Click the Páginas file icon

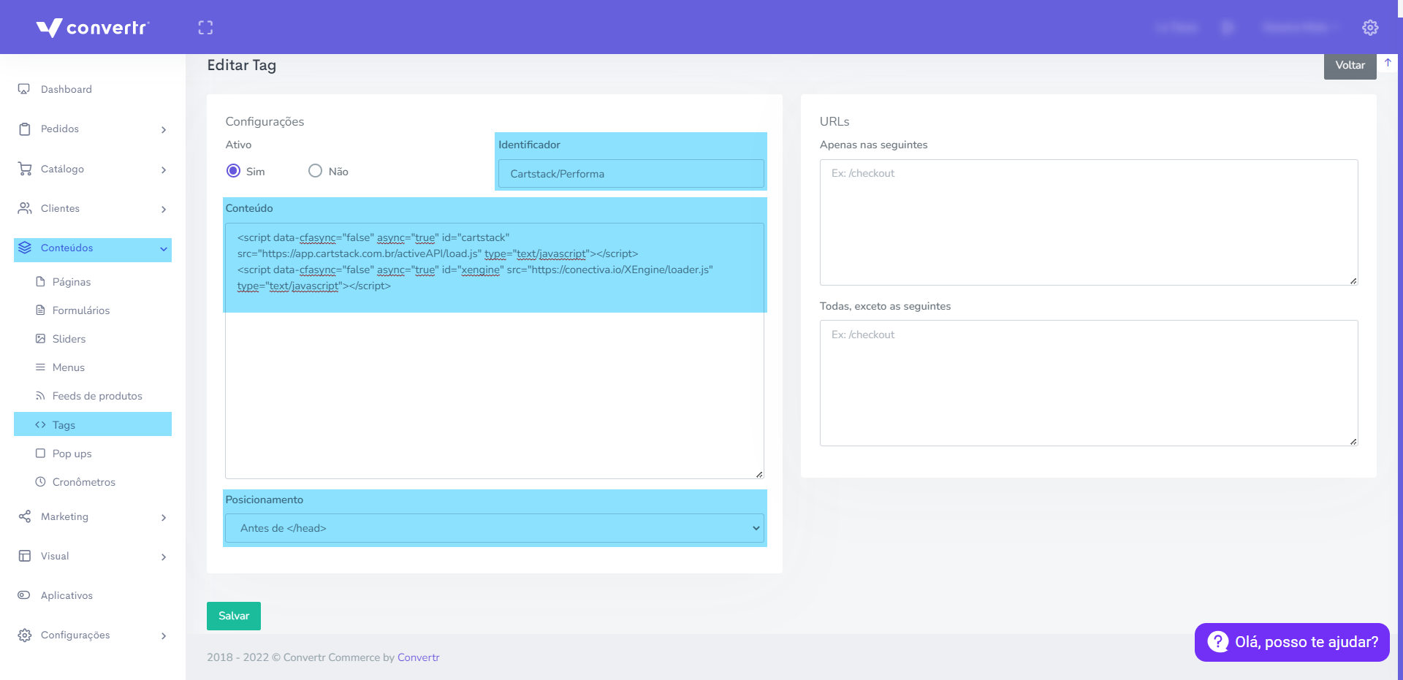click(x=41, y=281)
